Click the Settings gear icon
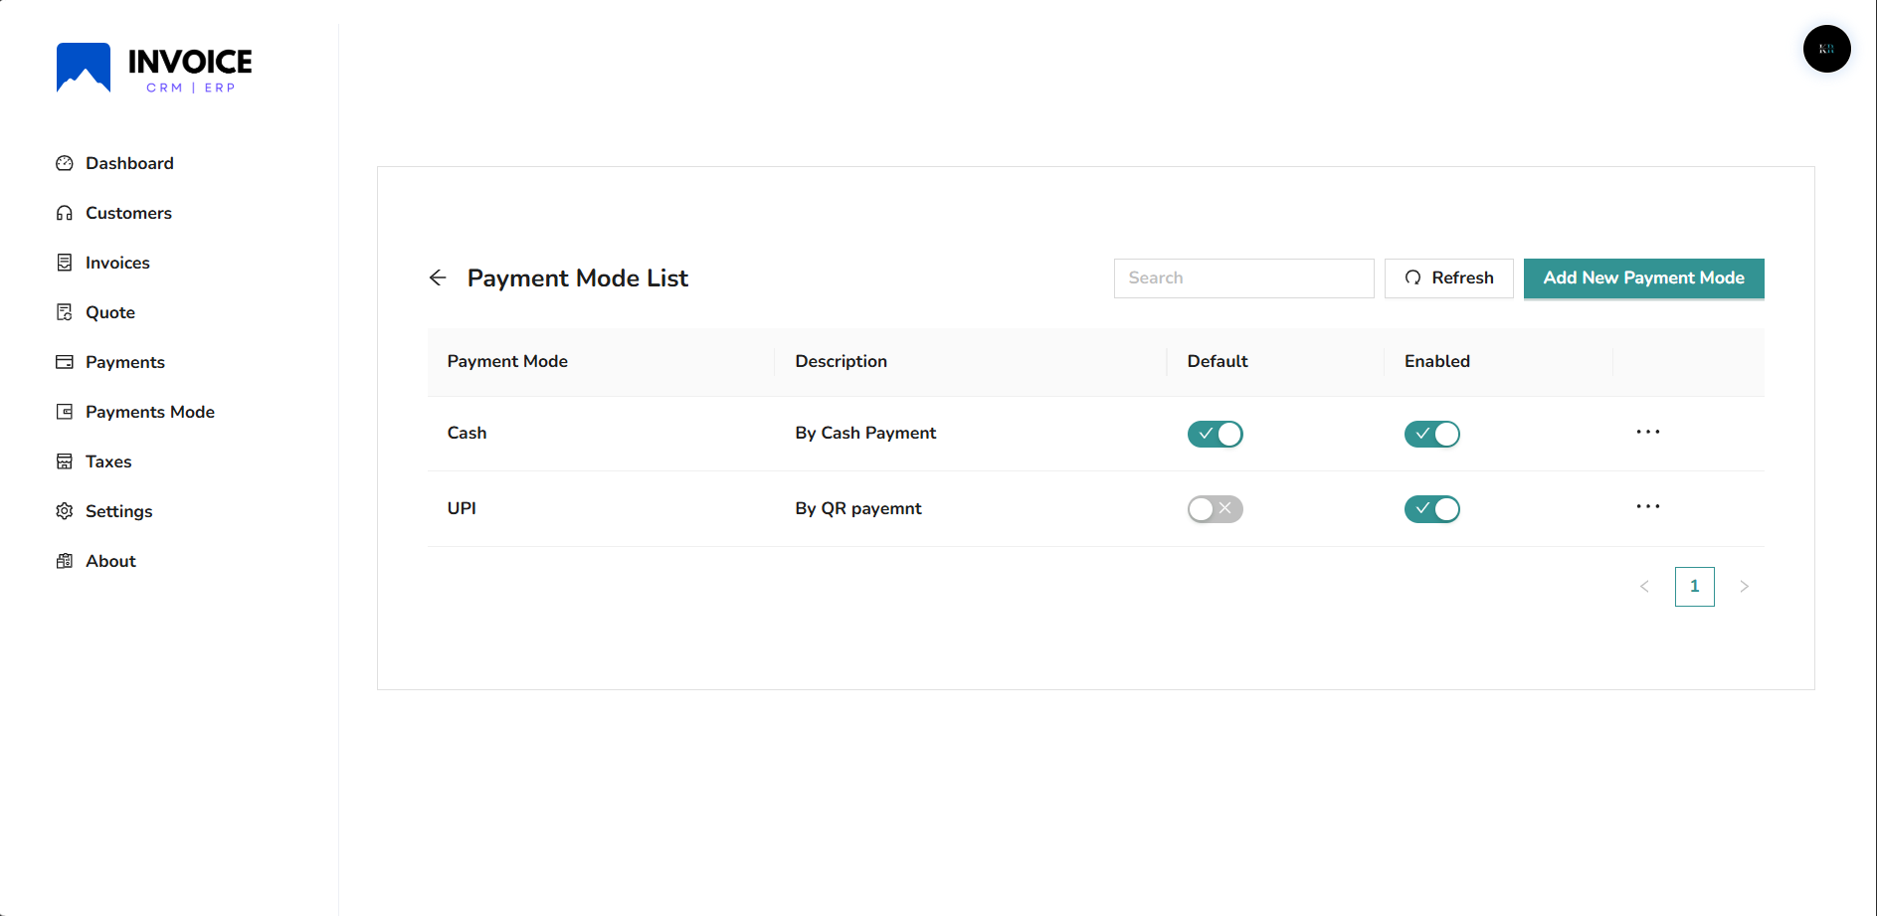Image resolution: width=1877 pixels, height=916 pixels. [65, 511]
